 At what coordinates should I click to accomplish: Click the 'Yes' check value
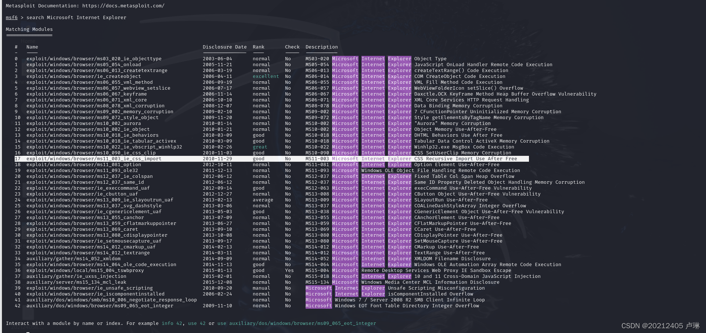(x=289, y=271)
